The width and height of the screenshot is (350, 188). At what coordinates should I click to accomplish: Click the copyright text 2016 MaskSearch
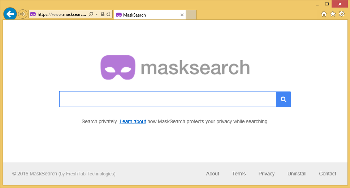coord(35,174)
